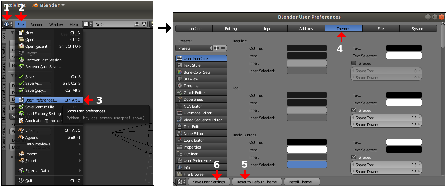Remove a theme preset with the minus button
This screenshot has height=187, width=447.
pos(223,48)
